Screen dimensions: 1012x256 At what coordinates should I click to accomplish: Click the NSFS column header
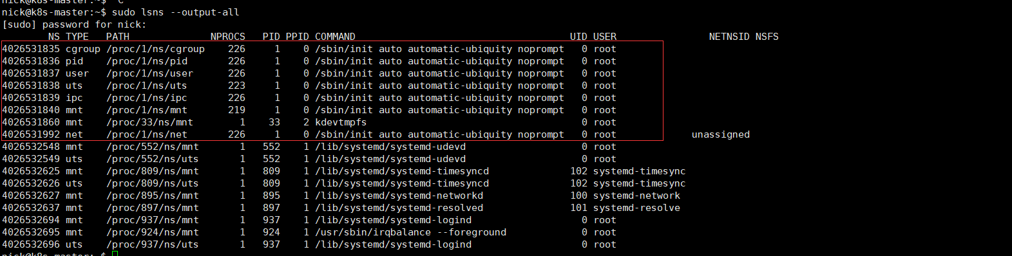(767, 37)
